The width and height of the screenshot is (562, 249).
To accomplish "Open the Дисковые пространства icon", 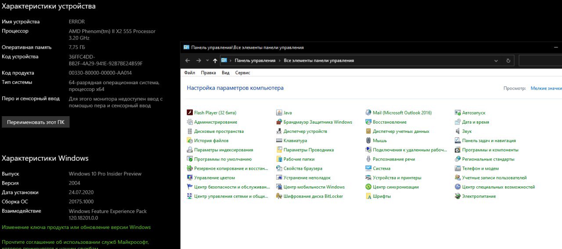I will pyautogui.click(x=190, y=131).
